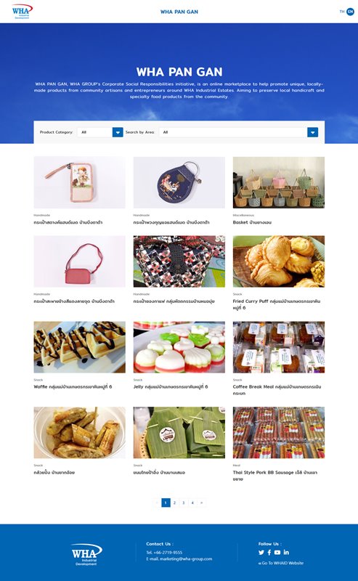Click the WHA logo in header
The height and width of the screenshot is (581, 358).
pyautogui.click(x=22, y=12)
